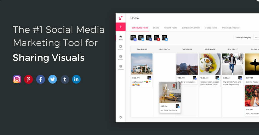Open Accounts in the sidebar
Screen dimensions: 259x135
pyautogui.click(x=121, y=67)
